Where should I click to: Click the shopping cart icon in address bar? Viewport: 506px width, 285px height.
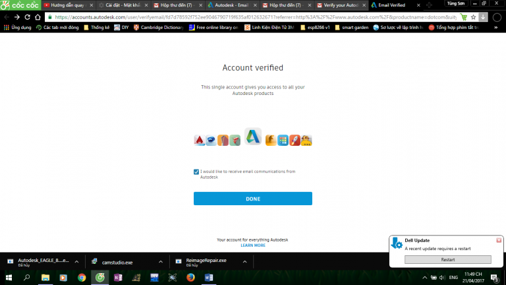pyautogui.click(x=464, y=17)
